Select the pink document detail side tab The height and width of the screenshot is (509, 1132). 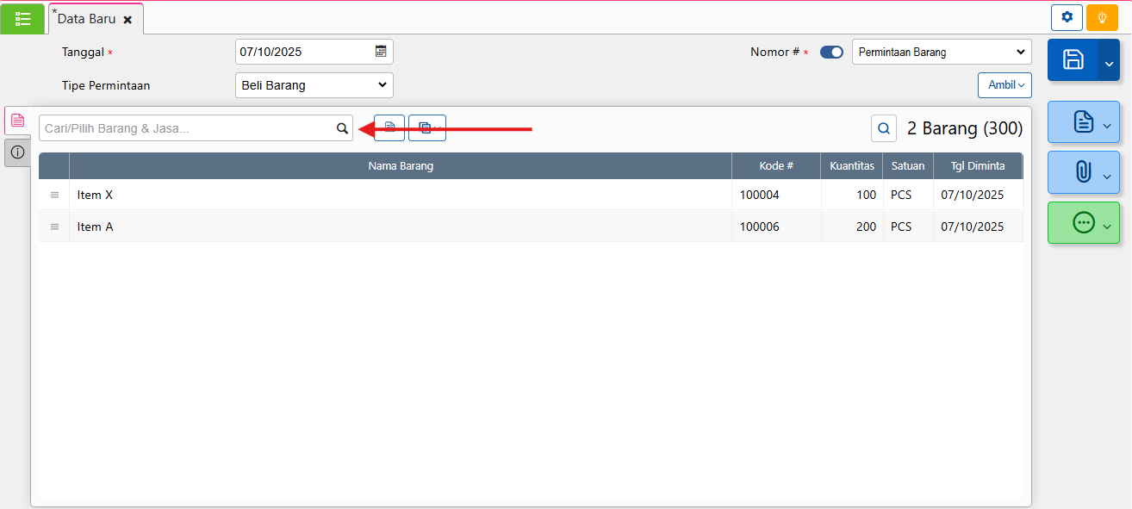pos(17,121)
